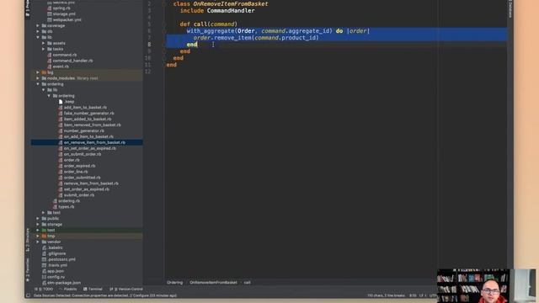
Task: Click the app.json file icon
Action: tap(44, 271)
